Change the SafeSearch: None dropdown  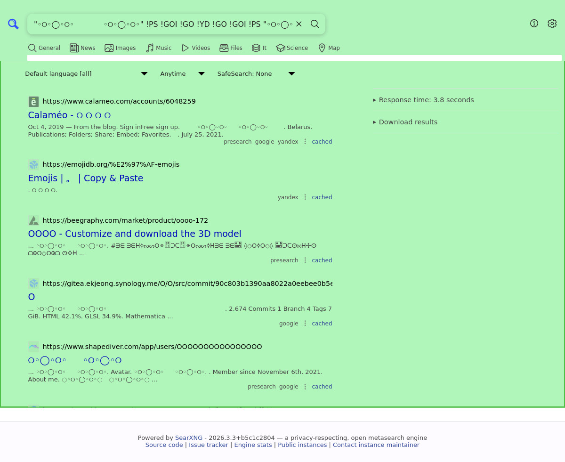(x=256, y=74)
